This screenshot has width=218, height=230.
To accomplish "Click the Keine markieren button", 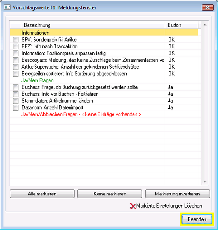I will pos(110,194).
